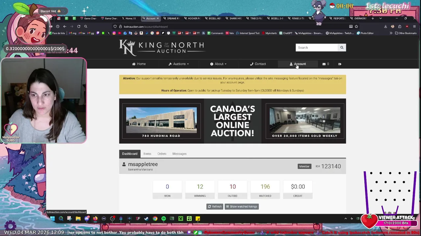Reload the page with browser refresh button
The image size is (421, 236).
pos(79,27)
